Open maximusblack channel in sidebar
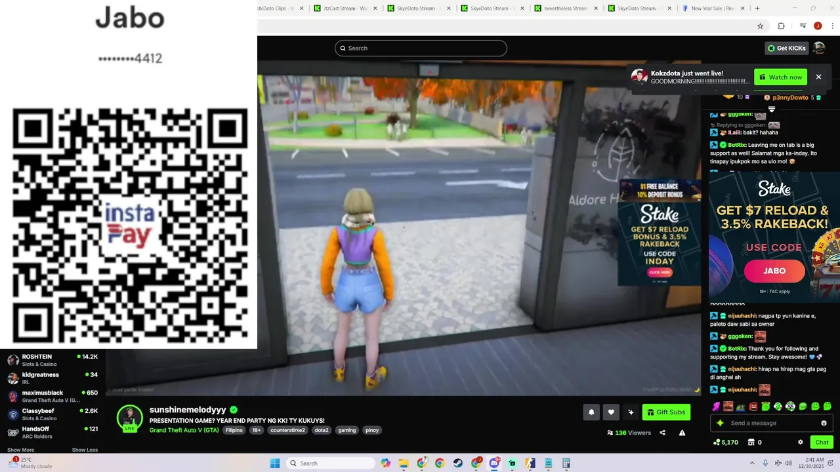840x472 pixels. (52, 396)
